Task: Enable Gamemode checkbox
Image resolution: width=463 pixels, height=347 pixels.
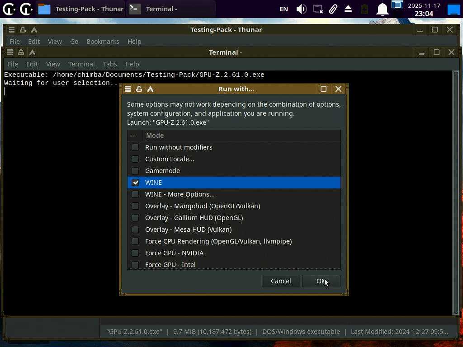Action: tap(135, 171)
